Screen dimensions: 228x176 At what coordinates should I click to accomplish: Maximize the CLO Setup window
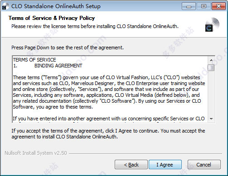coord(204,6)
